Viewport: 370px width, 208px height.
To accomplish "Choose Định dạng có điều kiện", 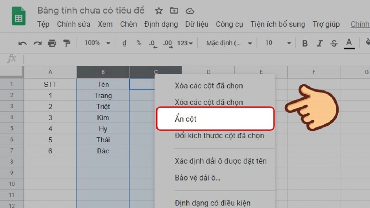I will pos(213,203).
